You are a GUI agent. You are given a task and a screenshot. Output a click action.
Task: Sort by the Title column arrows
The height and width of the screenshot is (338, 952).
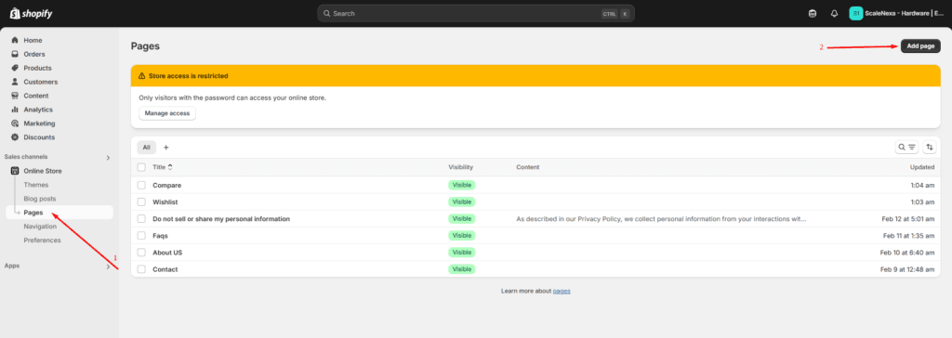tap(170, 167)
